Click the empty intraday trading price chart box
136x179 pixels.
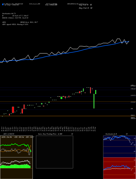click(54, 152)
